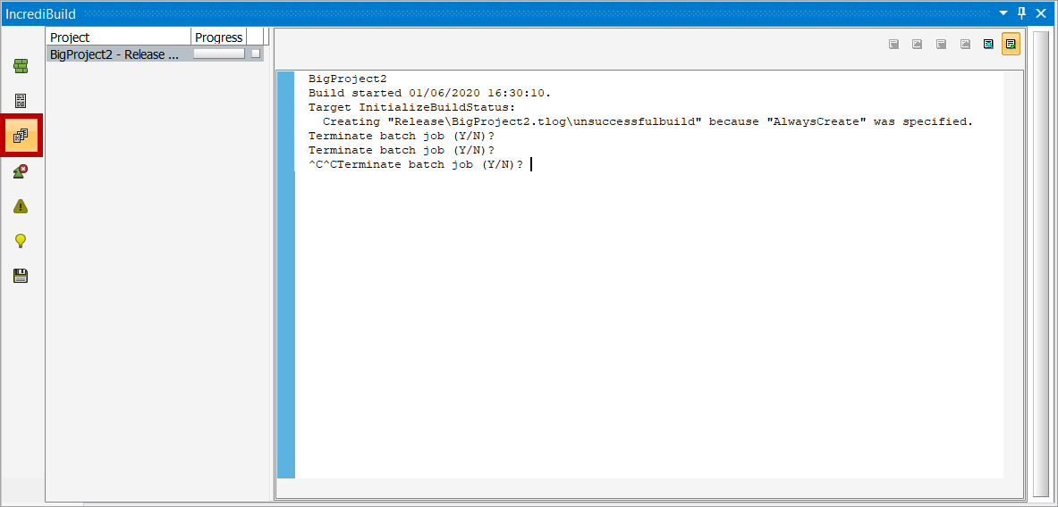Switch to the Output display icon
1058x507 pixels.
click(21, 101)
